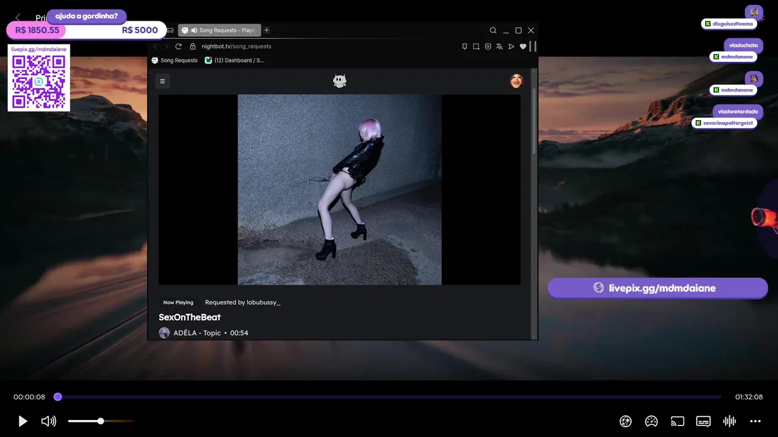Click the song video thumbnail
Viewport: 778px width, 437px height.
pos(340,189)
